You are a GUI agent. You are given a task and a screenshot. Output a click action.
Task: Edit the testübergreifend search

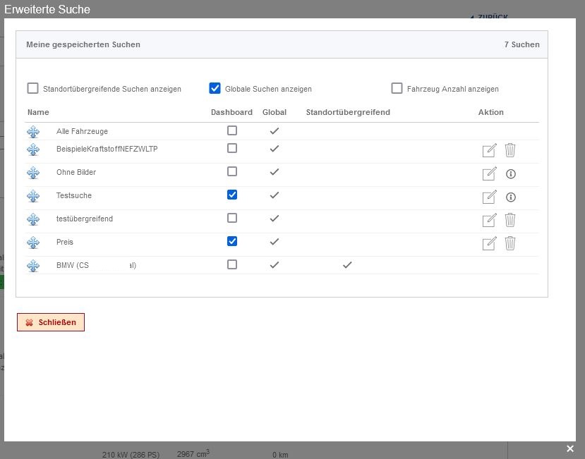(489, 221)
